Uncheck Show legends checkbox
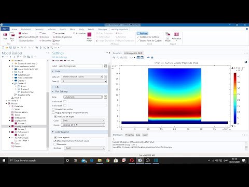This screenshot has height=187, width=249. tap(56, 137)
